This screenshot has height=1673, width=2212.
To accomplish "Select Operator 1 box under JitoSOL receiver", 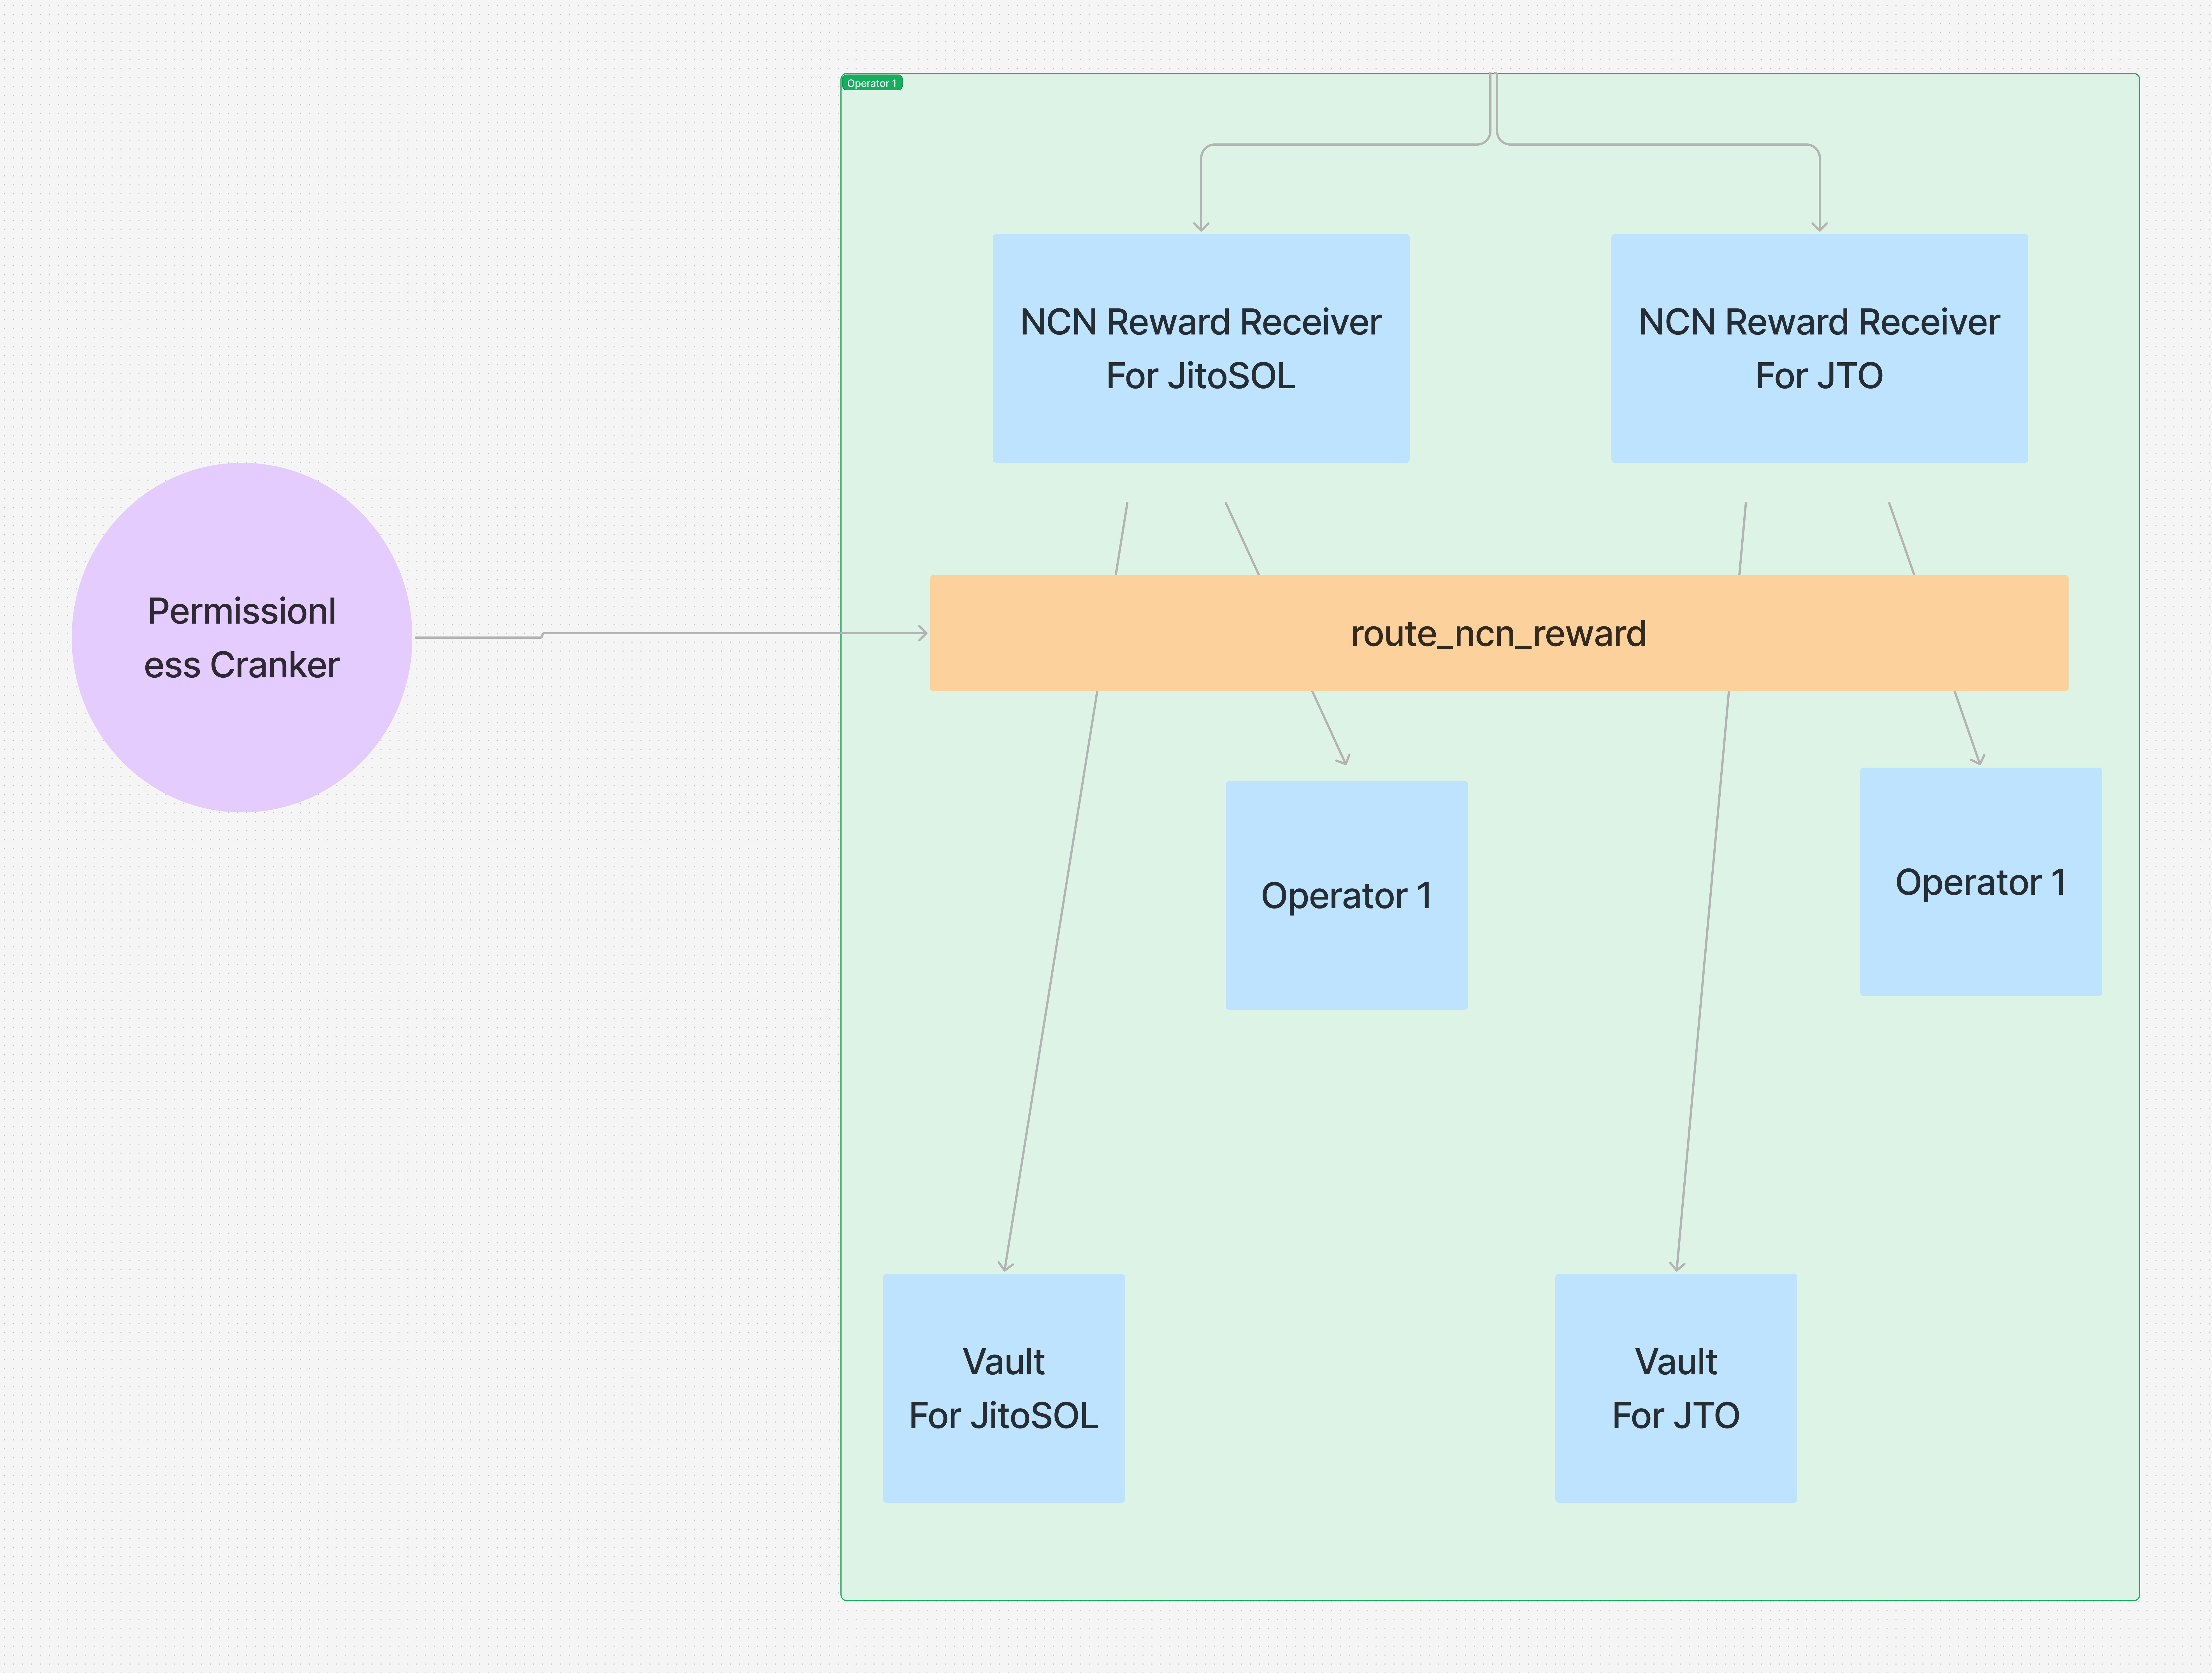I will coord(1347,895).
